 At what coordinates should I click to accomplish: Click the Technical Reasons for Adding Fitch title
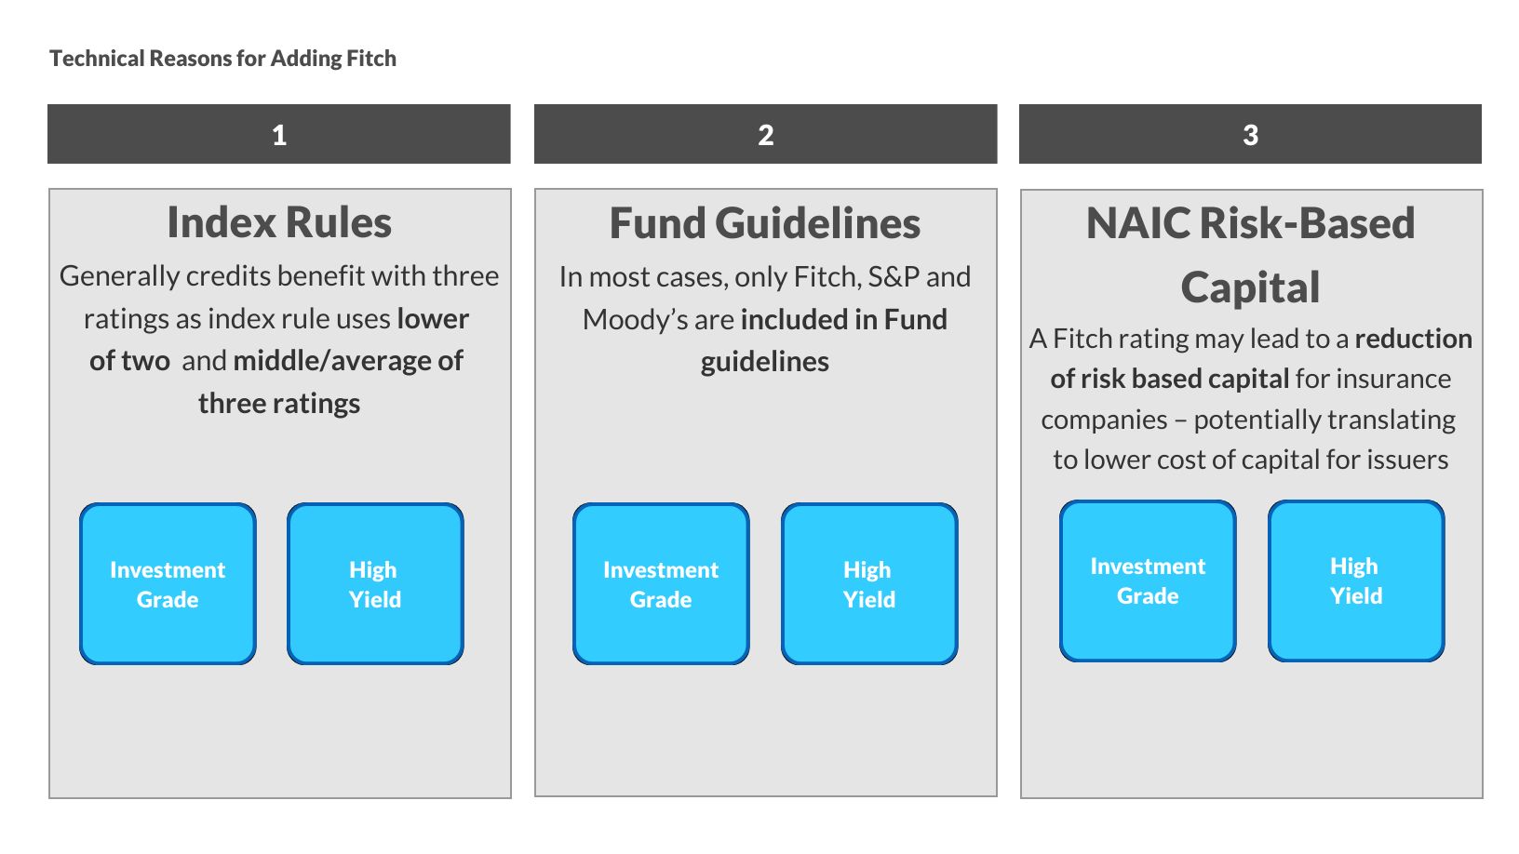(x=222, y=59)
